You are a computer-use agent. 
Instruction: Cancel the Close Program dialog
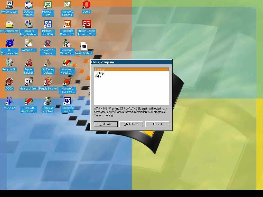click(157, 124)
